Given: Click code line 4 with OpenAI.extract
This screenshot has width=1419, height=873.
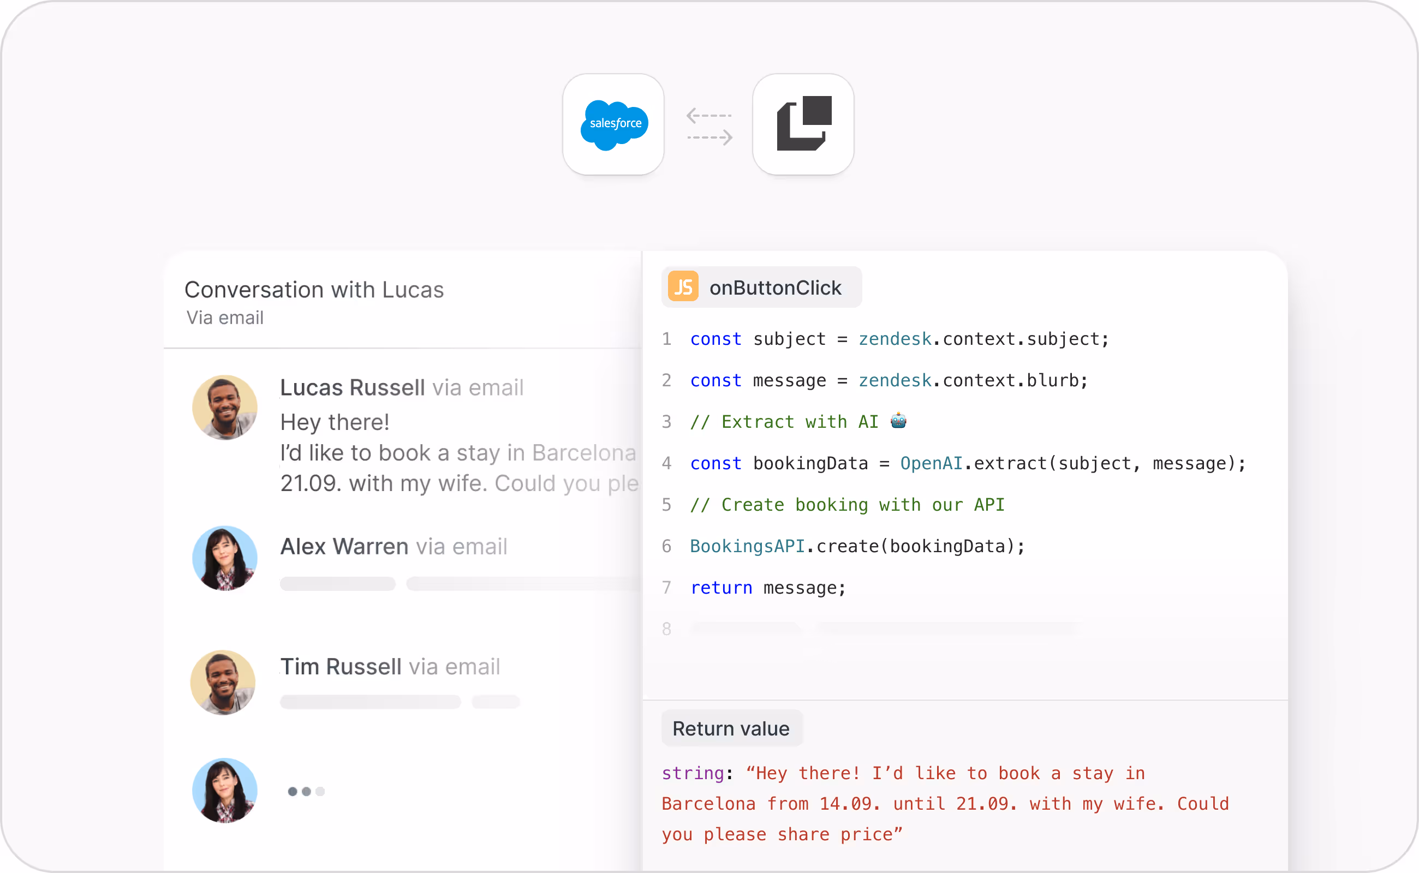Looking at the screenshot, I should [967, 463].
